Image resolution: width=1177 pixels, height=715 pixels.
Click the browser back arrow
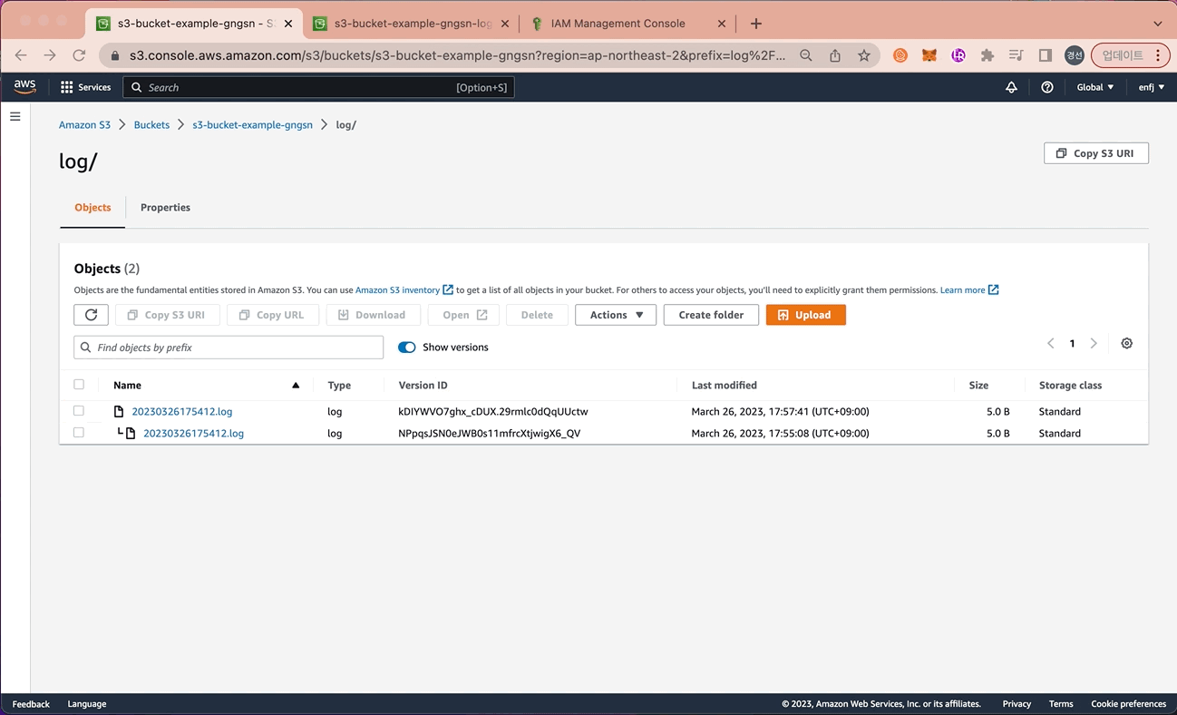21,55
